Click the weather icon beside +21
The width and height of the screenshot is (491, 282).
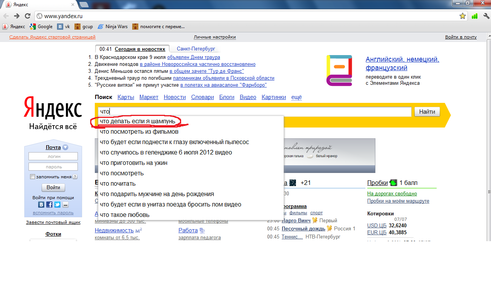(x=293, y=183)
